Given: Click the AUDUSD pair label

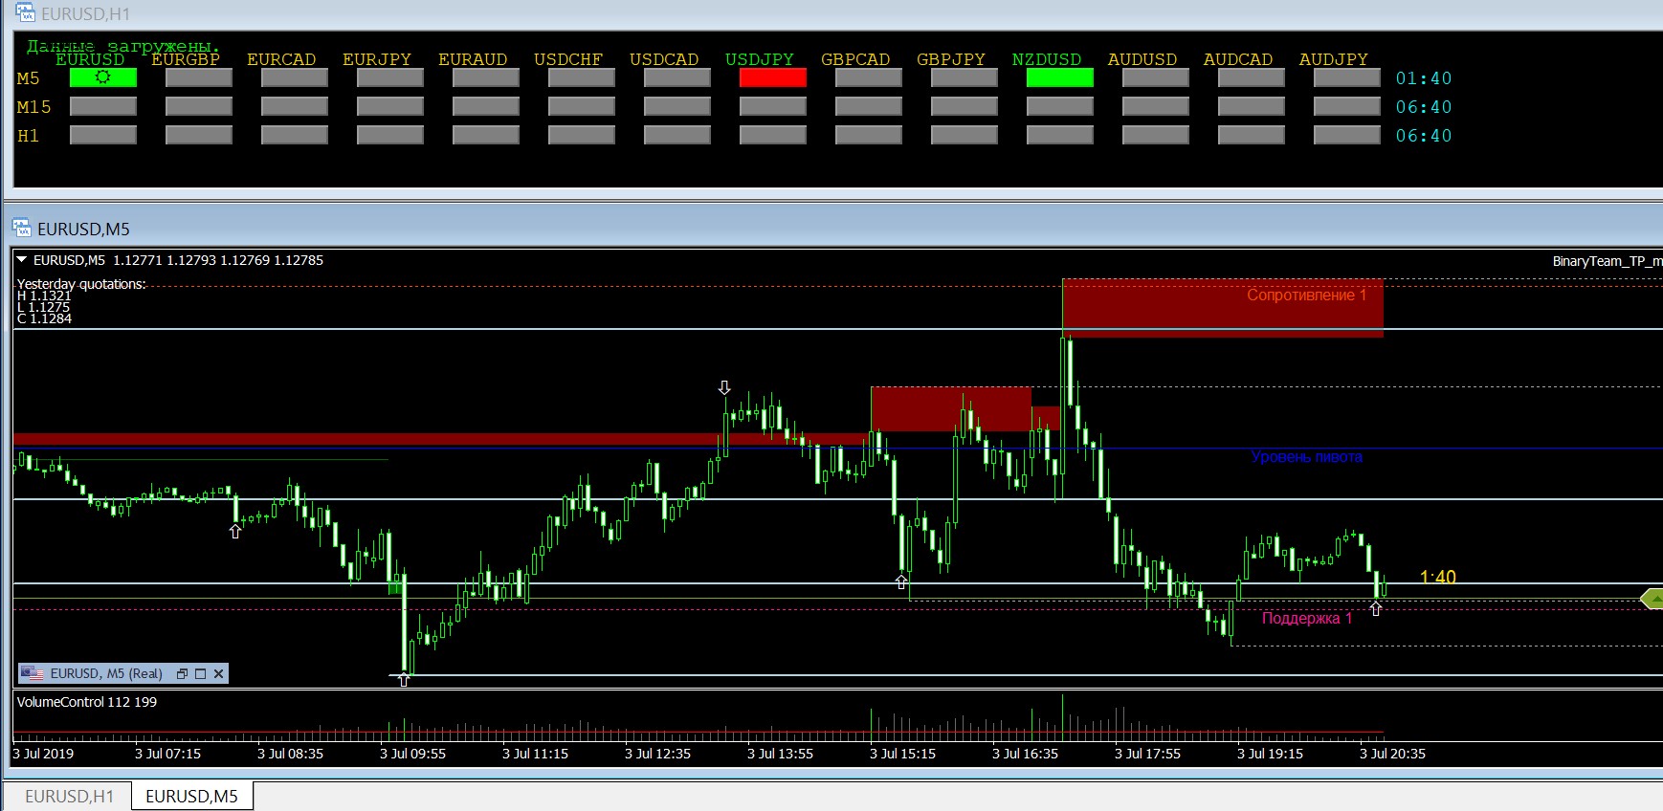Looking at the screenshot, I should pos(1142,59).
